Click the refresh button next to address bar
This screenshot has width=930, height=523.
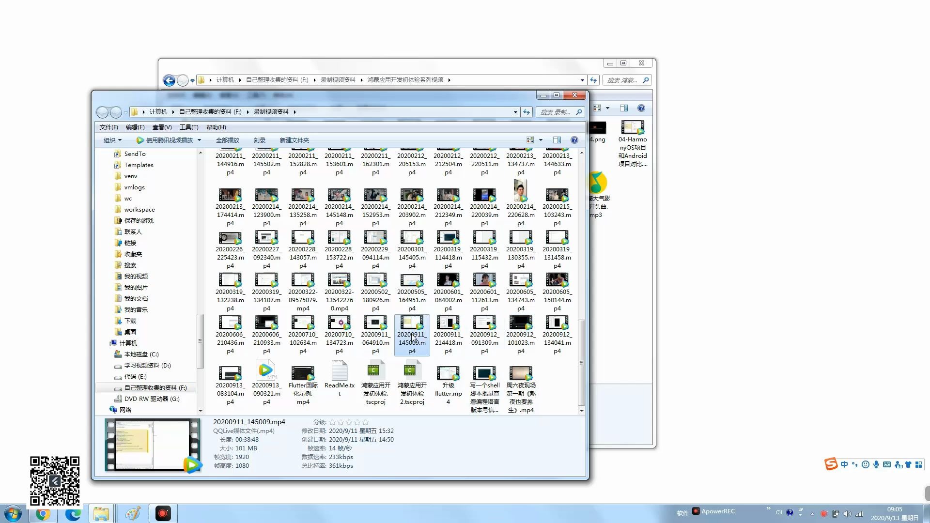coord(527,112)
